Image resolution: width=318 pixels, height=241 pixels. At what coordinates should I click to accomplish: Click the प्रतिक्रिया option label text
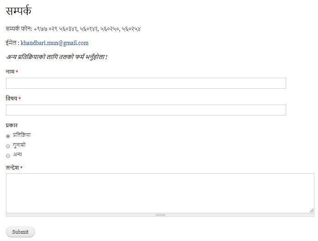pos(22,135)
